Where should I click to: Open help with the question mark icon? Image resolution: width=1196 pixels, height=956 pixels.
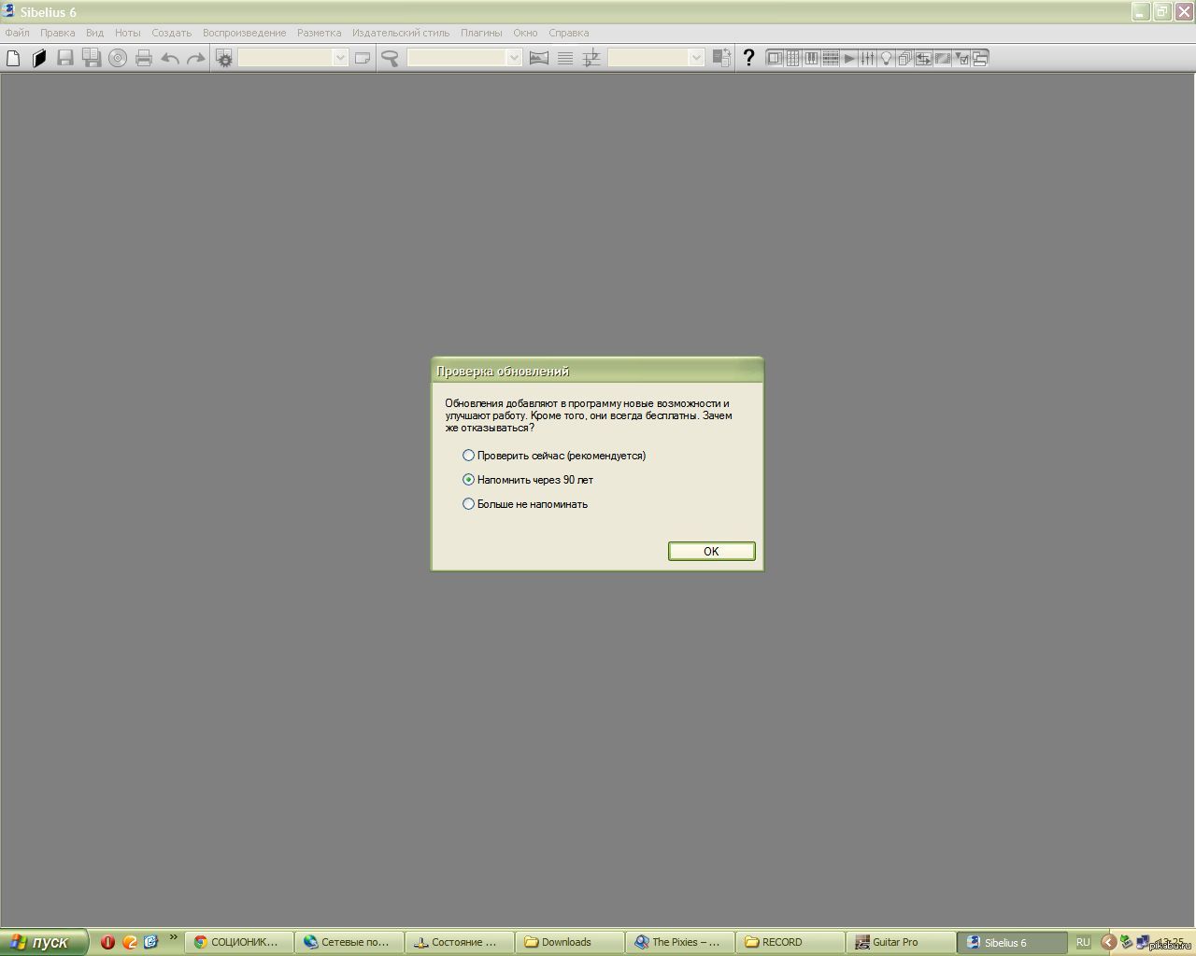click(748, 58)
